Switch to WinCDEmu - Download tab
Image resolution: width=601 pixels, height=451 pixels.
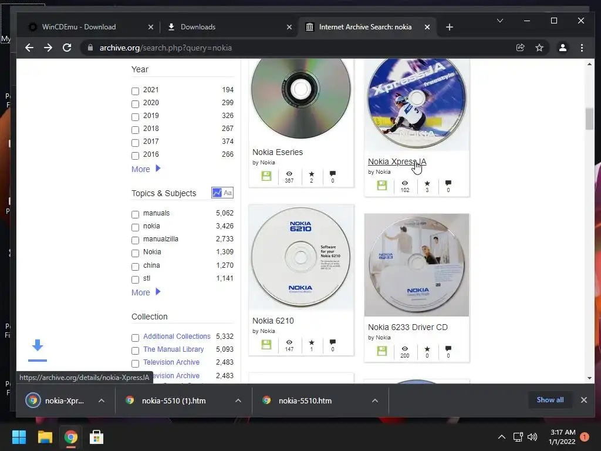pyautogui.click(x=79, y=27)
